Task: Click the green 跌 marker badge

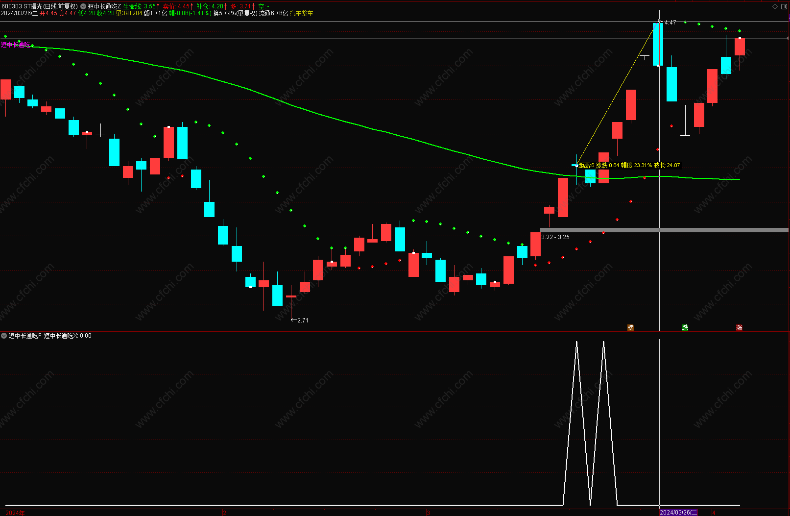Action: click(x=685, y=327)
